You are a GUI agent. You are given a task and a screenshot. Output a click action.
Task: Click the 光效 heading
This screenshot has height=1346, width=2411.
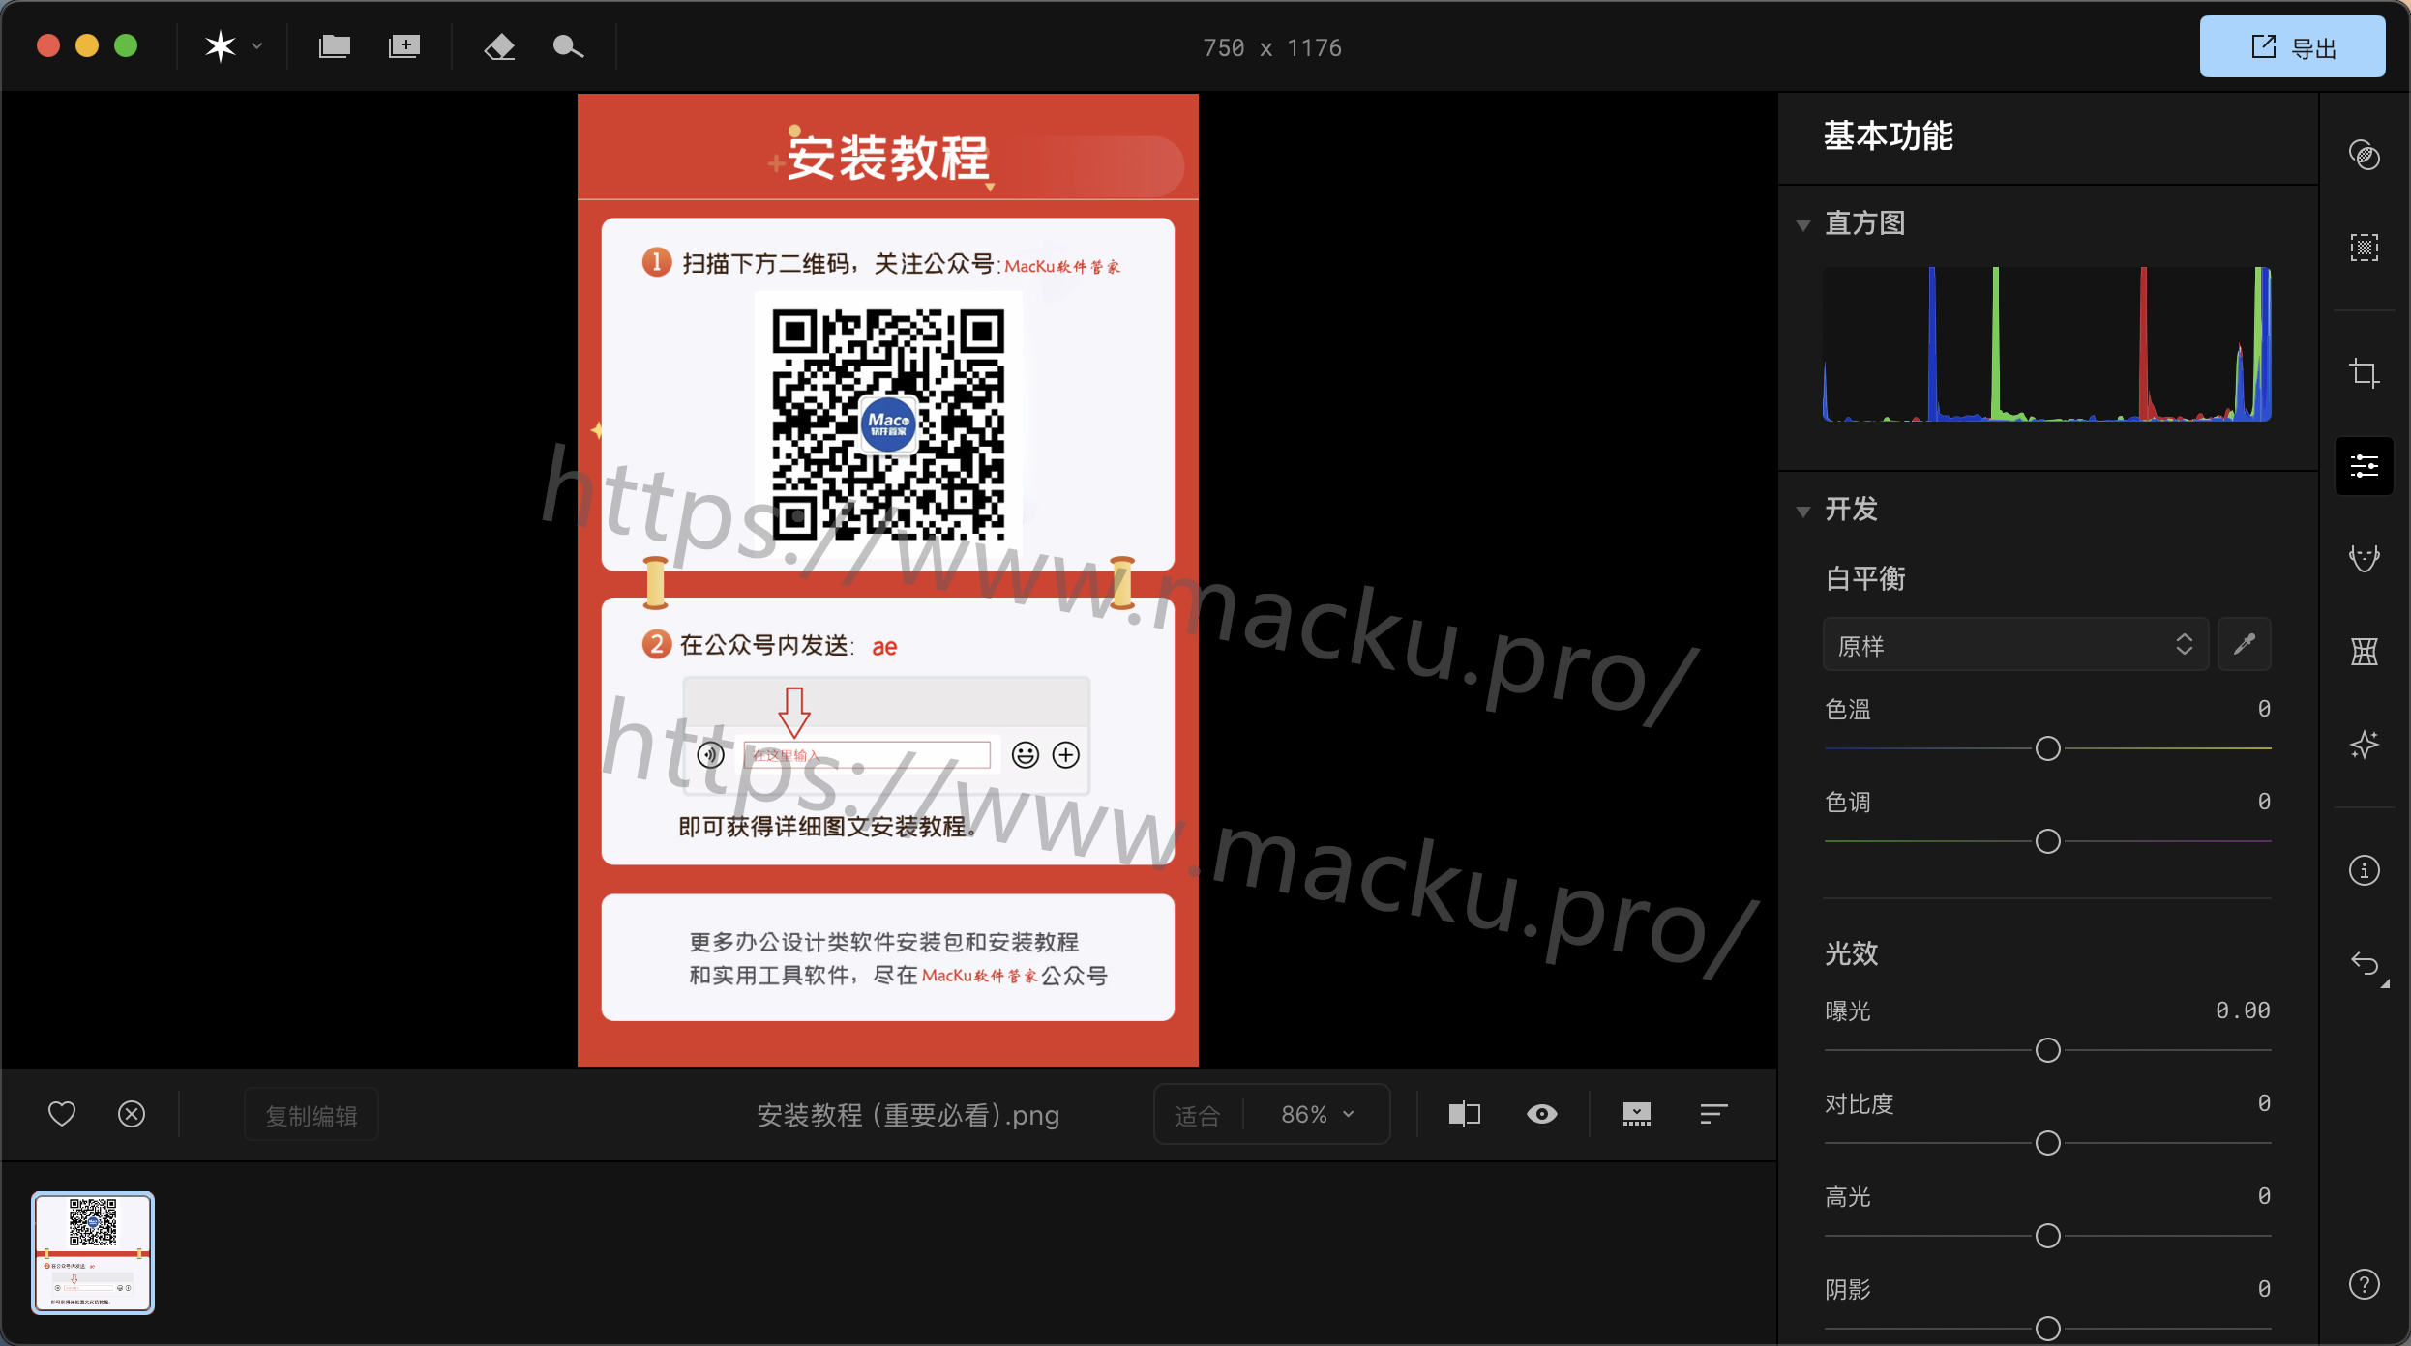point(1851,953)
